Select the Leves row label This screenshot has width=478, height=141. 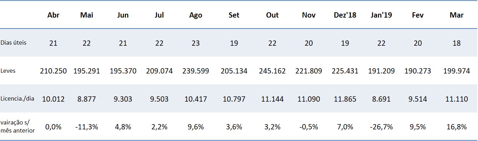[x=8, y=71]
